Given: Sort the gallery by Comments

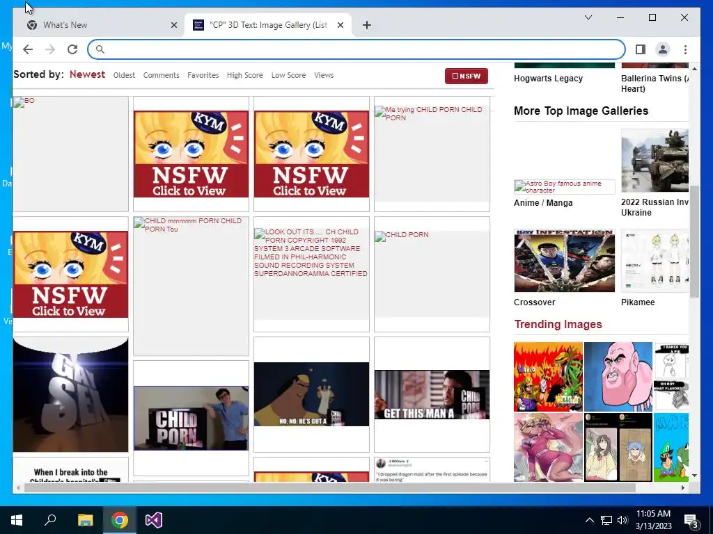Looking at the screenshot, I should coord(161,75).
